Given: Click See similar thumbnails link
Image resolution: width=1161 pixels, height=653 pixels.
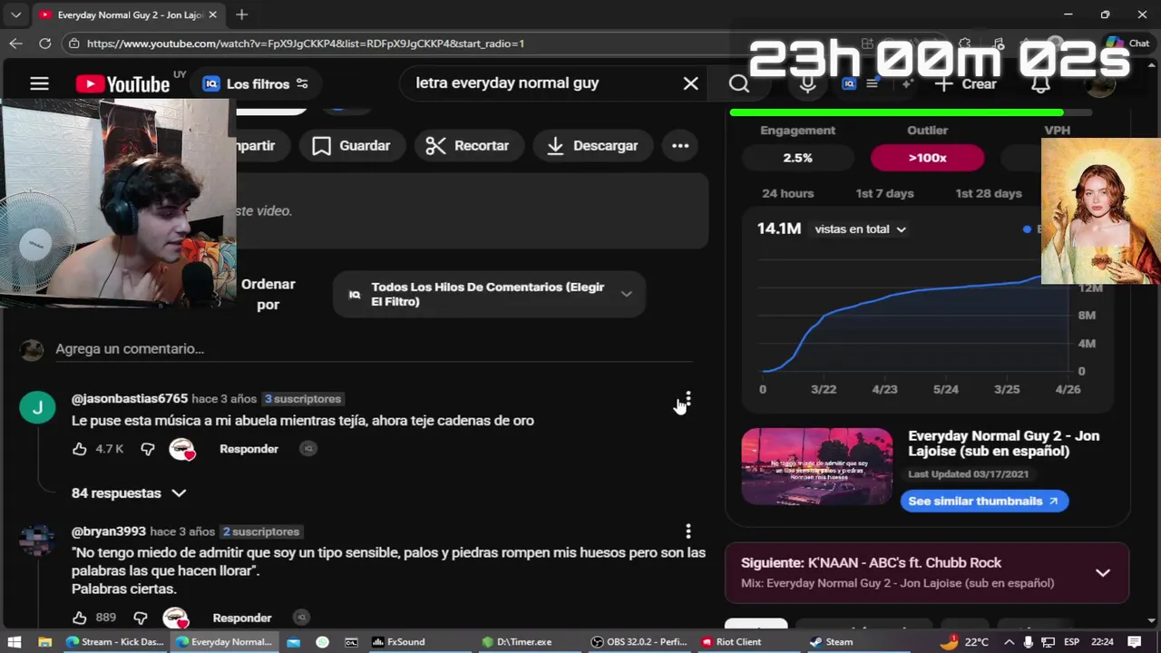Looking at the screenshot, I should [984, 501].
